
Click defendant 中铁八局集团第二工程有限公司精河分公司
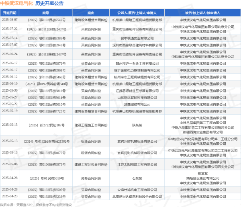[203, 127]
